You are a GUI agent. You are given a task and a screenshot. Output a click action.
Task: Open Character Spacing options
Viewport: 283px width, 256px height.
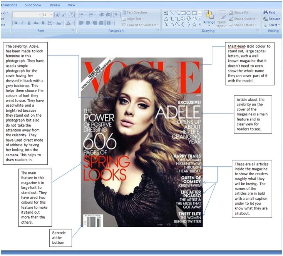(x=50, y=23)
